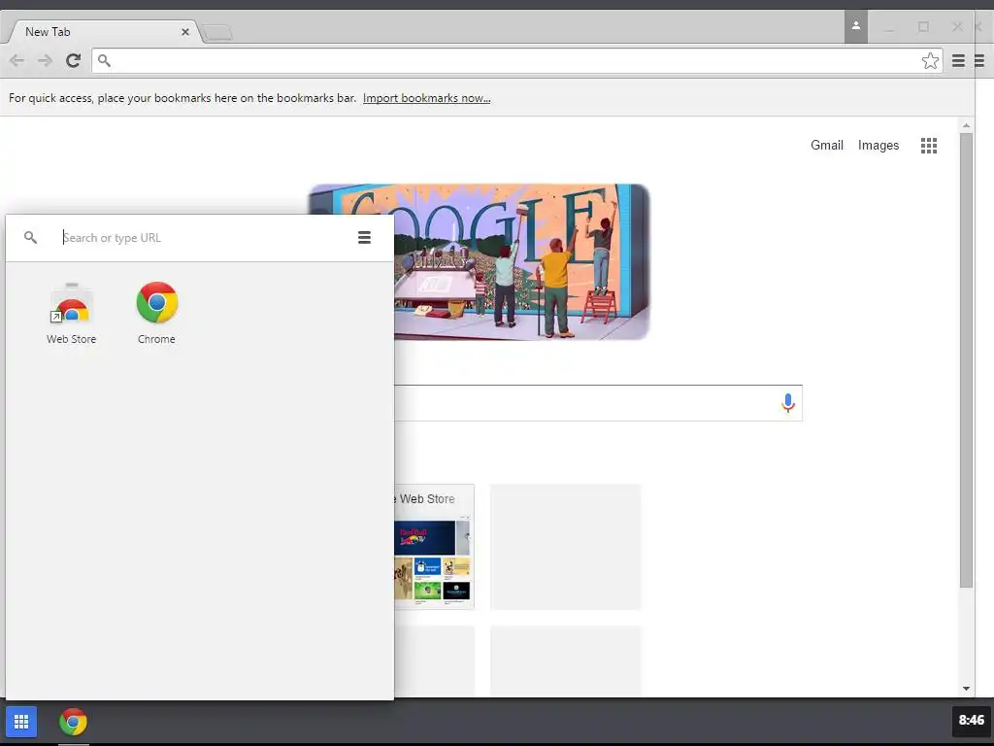Click the scrollbar up arrow

(966, 125)
